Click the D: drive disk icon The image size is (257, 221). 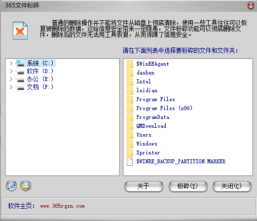[x=21, y=72]
